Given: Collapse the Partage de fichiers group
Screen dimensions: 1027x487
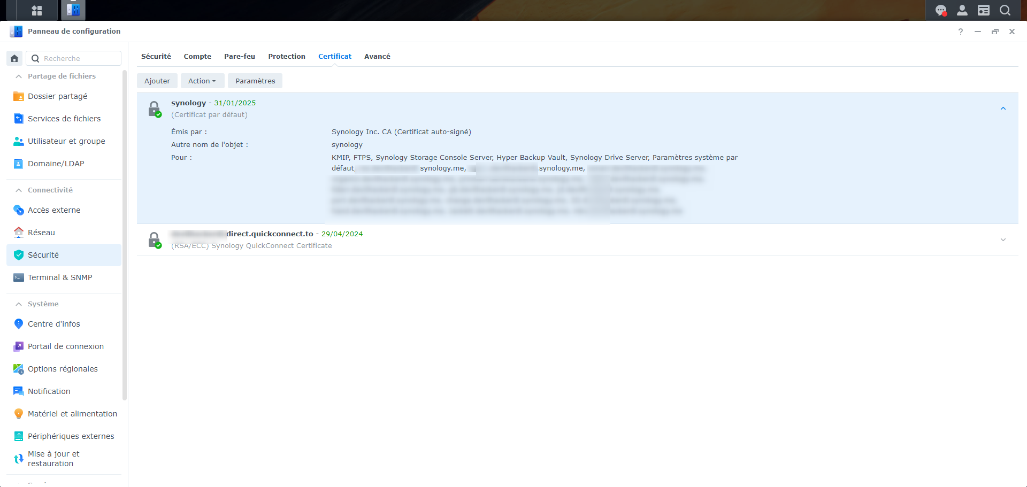Looking at the screenshot, I should pyautogui.click(x=19, y=76).
